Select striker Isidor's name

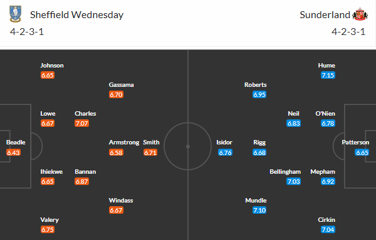pyautogui.click(x=224, y=142)
